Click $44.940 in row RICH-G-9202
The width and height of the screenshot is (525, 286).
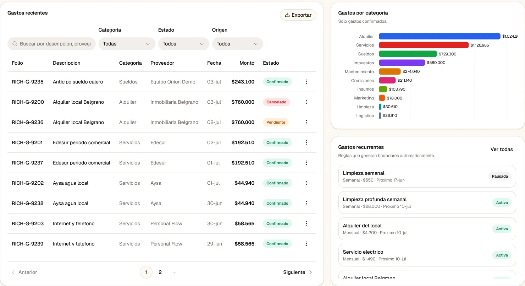click(244, 183)
